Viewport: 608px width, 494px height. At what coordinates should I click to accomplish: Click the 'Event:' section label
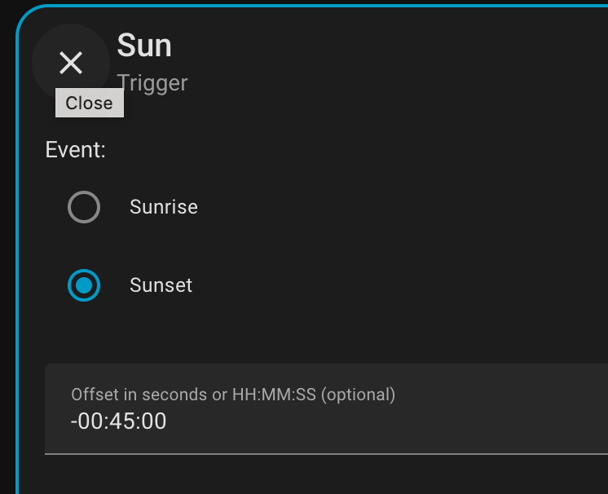[75, 150]
